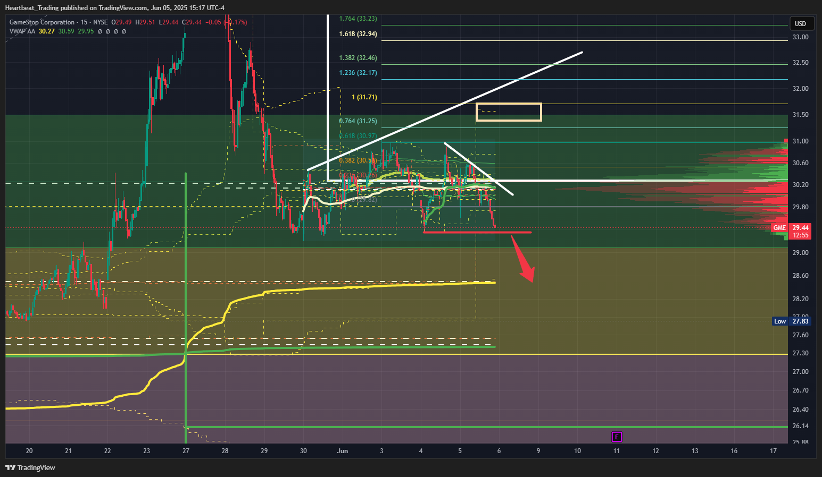The width and height of the screenshot is (822, 477).
Task: Click the candle close value C29.44
Action: tap(192, 22)
